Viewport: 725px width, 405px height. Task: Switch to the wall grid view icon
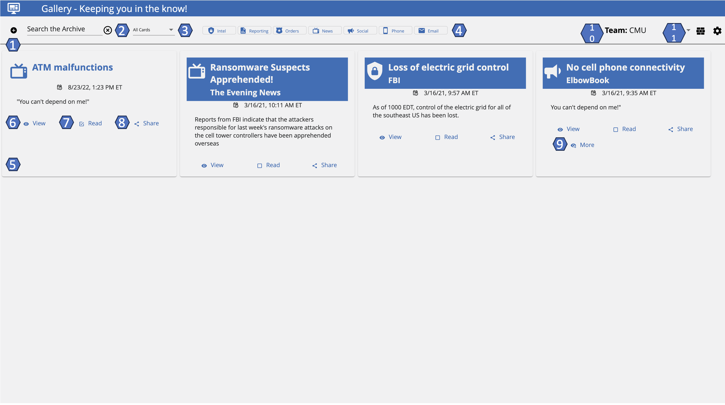pyautogui.click(x=700, y=31)
